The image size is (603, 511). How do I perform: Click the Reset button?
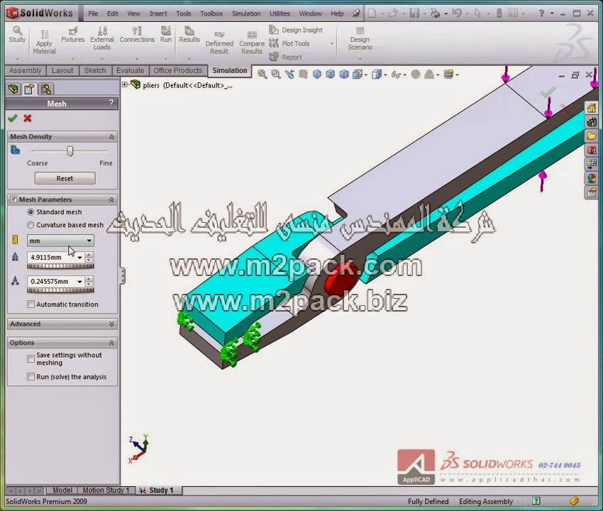[65, 179]
